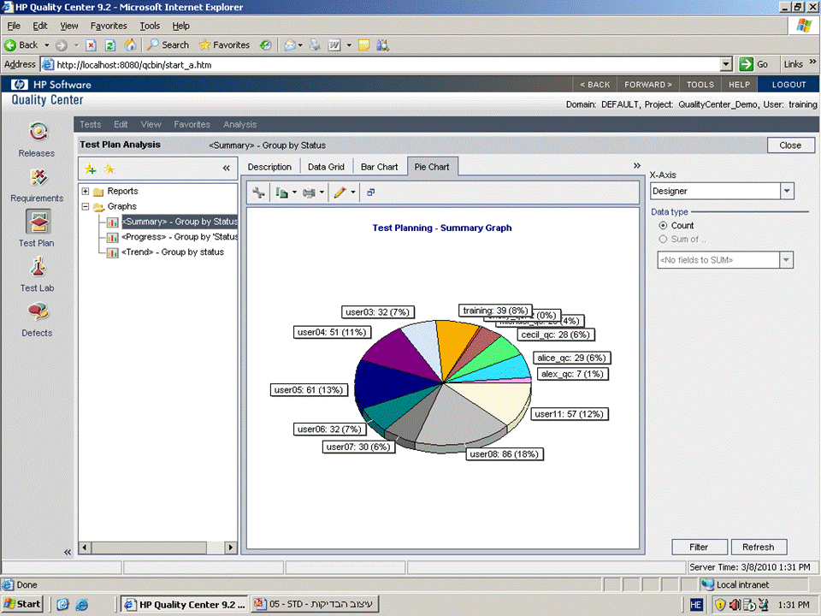Screen dimensions: 821x616
Task: Open the Defects module in the sidebar
Action: point(37,319)
